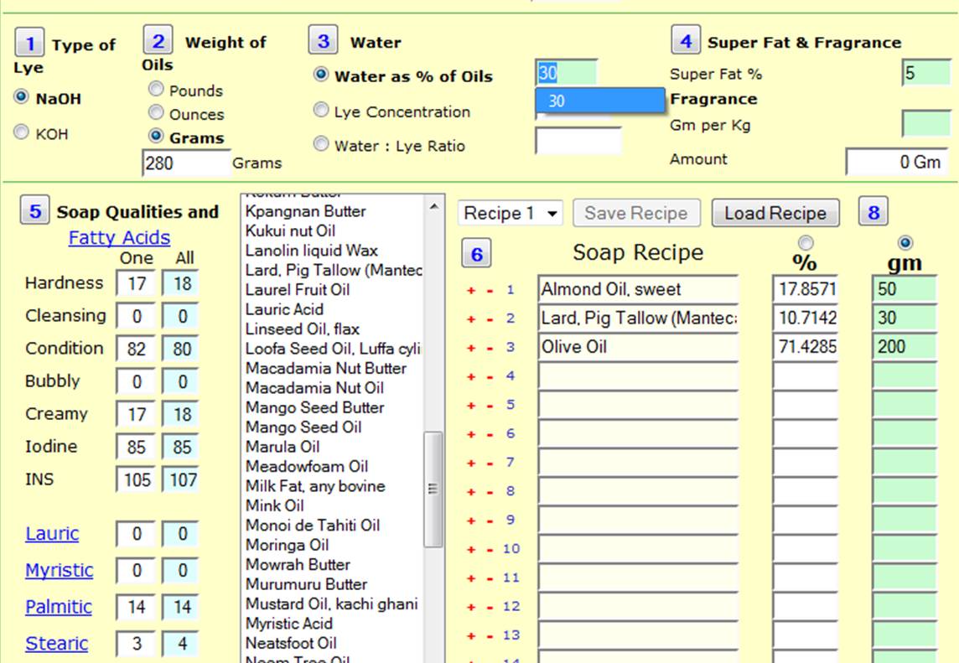959x663 pixels.
Task: Click the oil list scrollbar thumb
Action: pos(433,489)
